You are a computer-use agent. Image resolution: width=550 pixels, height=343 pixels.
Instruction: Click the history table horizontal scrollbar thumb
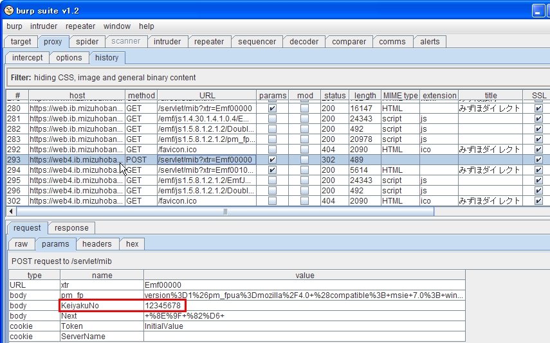225,211
